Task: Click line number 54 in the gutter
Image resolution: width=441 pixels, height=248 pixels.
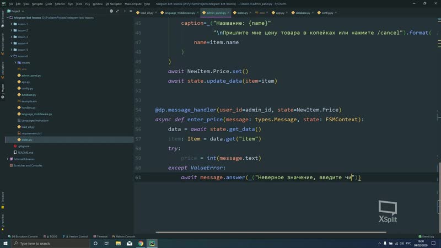Action: click(138, 110)
